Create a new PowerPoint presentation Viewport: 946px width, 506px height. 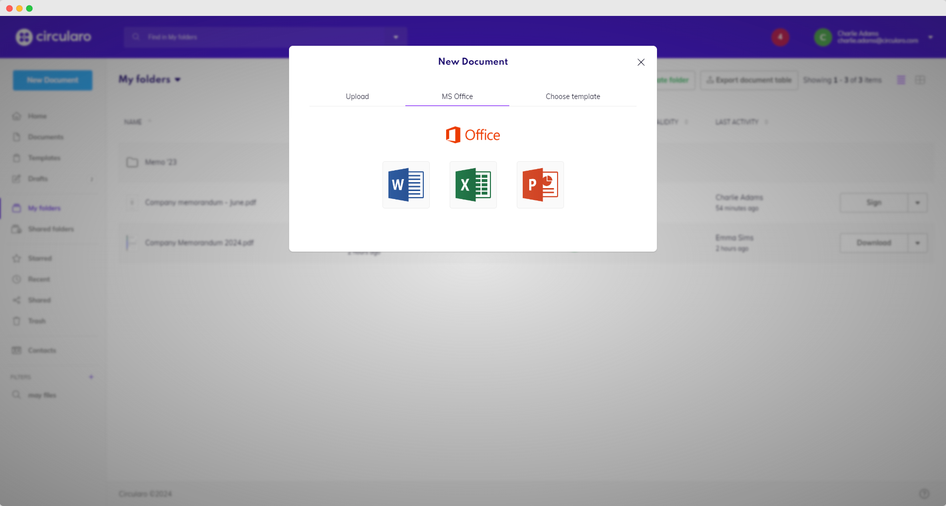click(540, 185)
